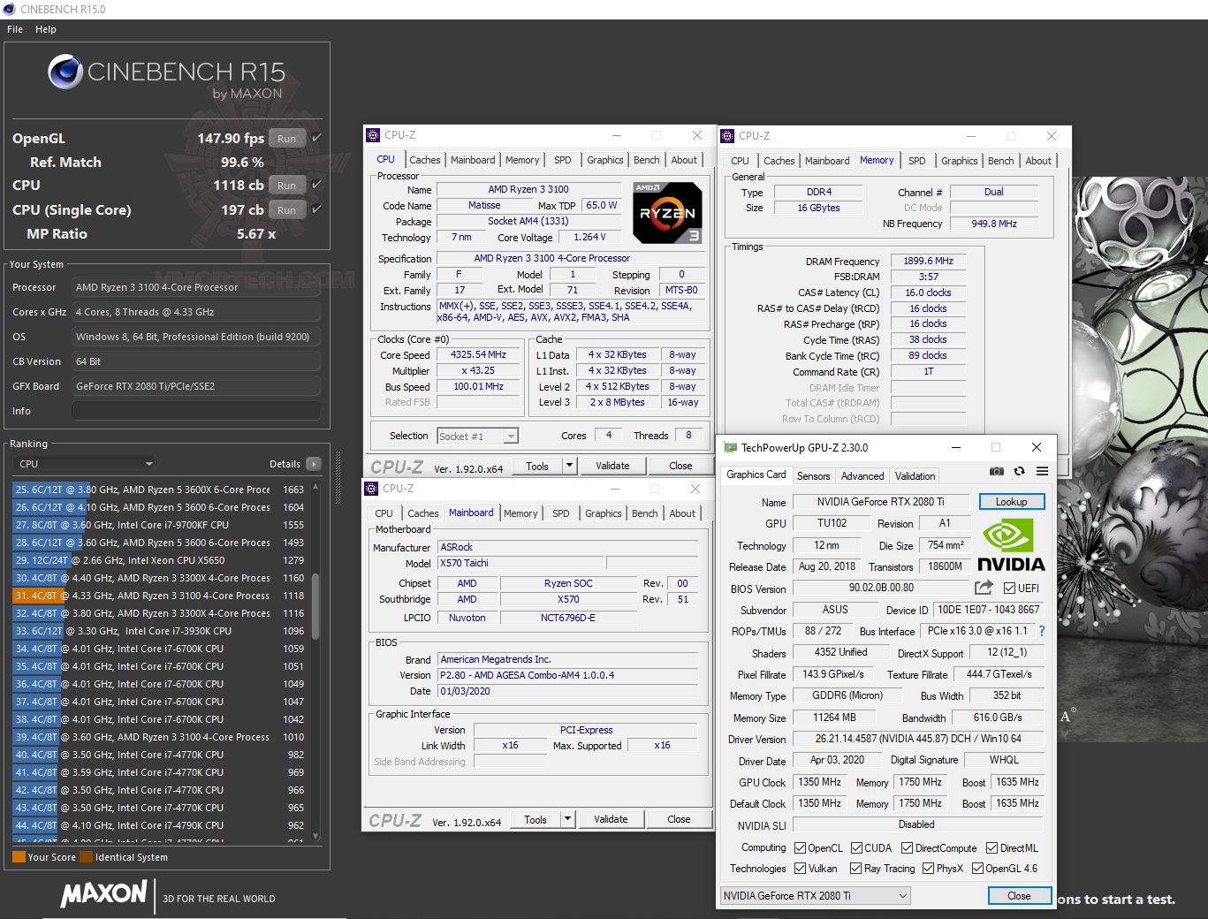The width and height of the screenshot is (1208, 919).
Task: Switch to Graphics tab in top CPU-Z window
Action: [605, 160]
